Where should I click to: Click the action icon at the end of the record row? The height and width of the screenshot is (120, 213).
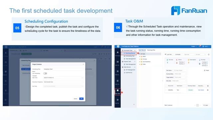click(208, 90)
